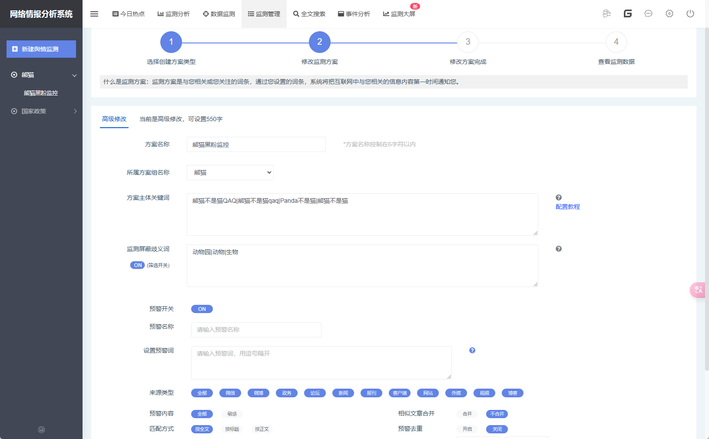Click the 方案主体关键词 text area
The height and width of the screenshot is (439, 709).
pyautogui.click(x=362, y=215)
